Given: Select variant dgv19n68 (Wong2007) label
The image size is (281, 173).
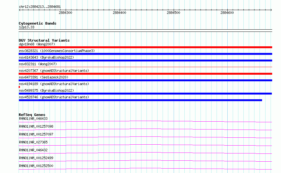Looking at the screenshot, I should pyautogui.click(x=37, y=44).
